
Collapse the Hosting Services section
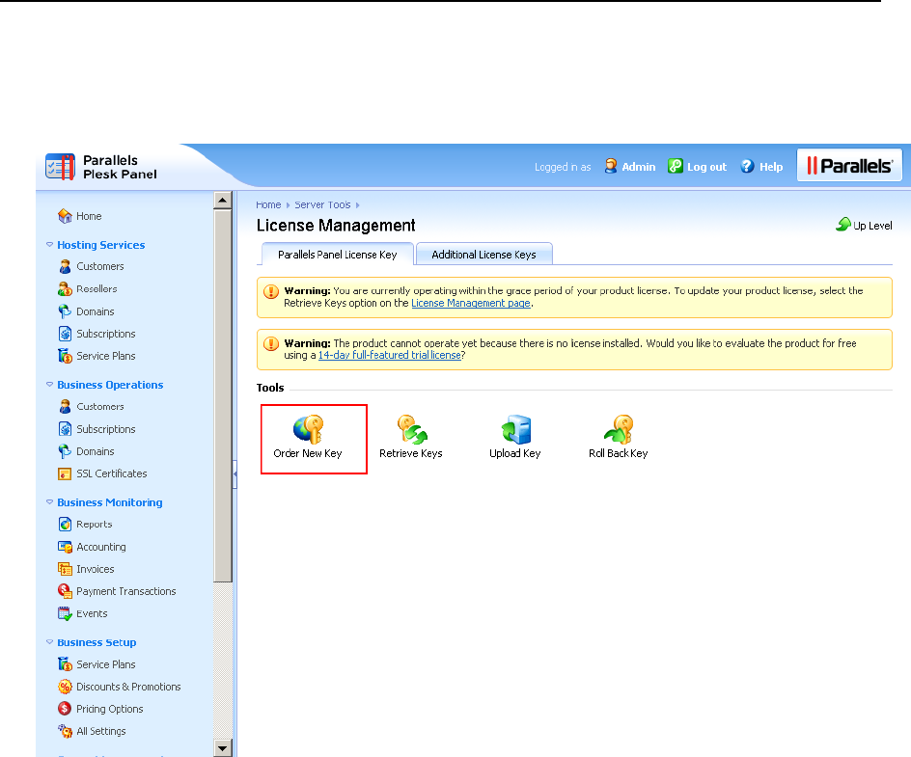point(50,245)
